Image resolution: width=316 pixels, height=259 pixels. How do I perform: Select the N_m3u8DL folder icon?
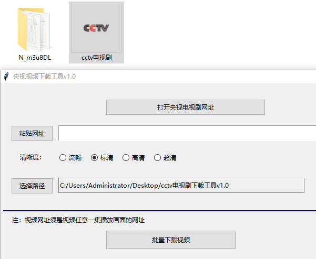coord(34,30)
